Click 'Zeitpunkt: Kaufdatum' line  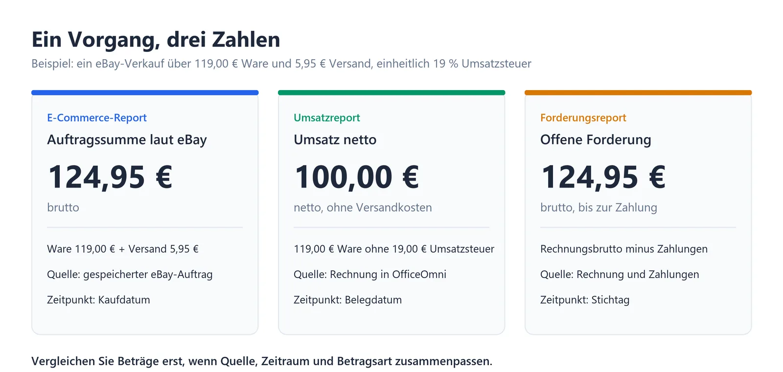pos(98,300)
